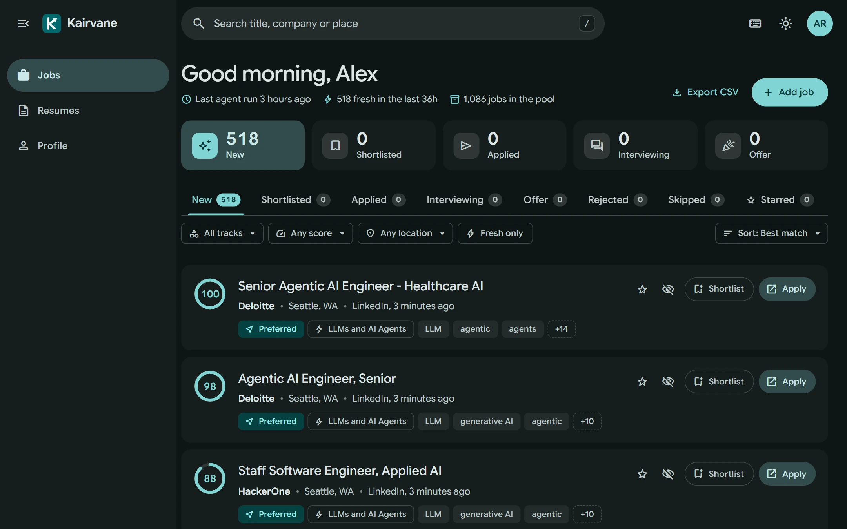This screenshot has width=847, height=529.
Task: Star the Agentic AI Engineer, Senior job
Action: 642,382
